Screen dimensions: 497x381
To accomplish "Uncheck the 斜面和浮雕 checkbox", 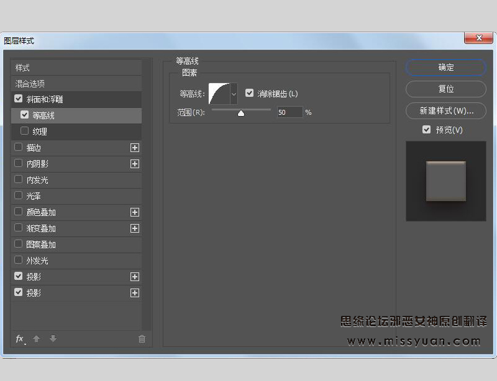I will pyautogui.click(x=19, y=99).
